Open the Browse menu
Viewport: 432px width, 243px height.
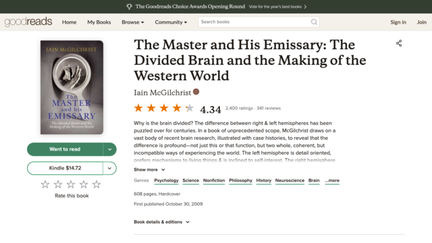tap(133, 22)
